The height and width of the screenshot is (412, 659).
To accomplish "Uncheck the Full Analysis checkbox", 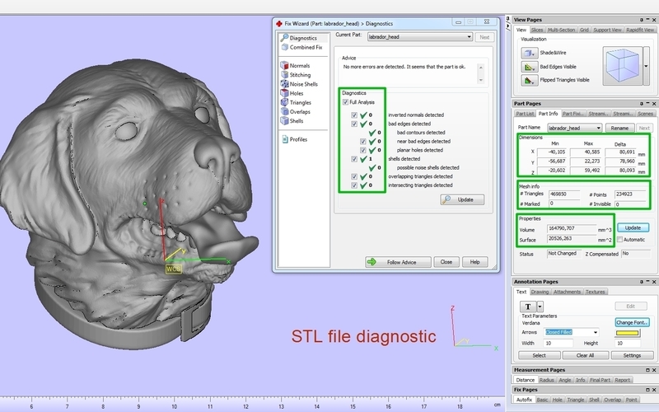I will [346, 101].
